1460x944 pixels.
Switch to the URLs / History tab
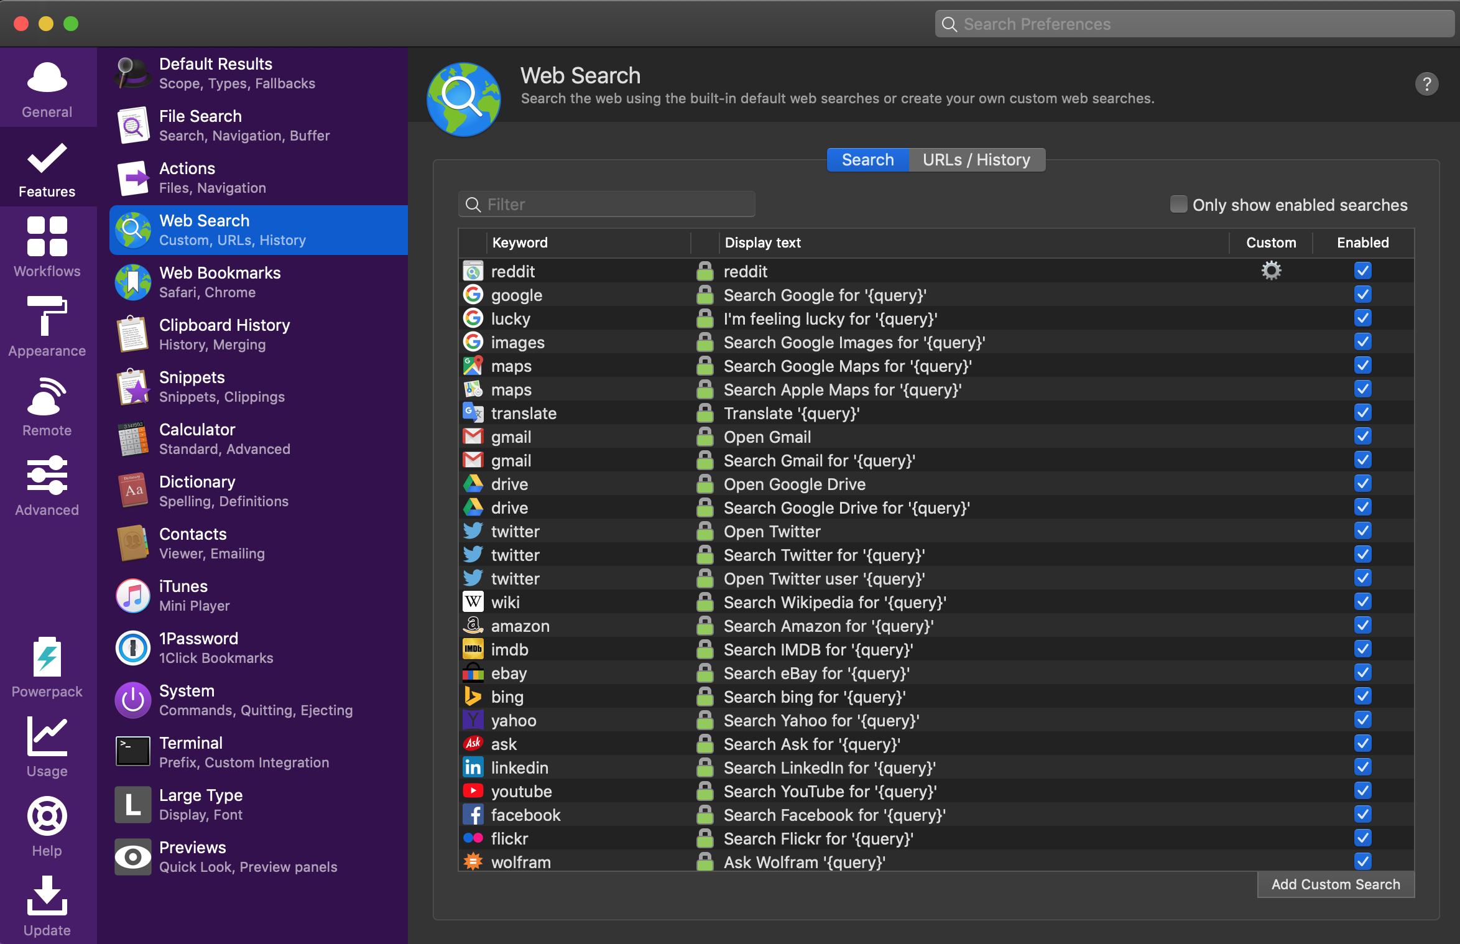(976, 160)
